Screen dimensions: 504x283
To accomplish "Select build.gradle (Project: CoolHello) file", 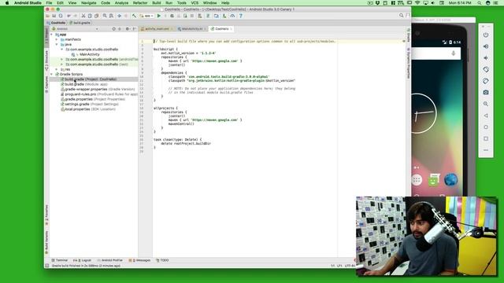I will pyautogui.click(x=88, y=79).
